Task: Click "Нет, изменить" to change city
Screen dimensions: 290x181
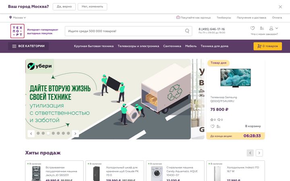Action: pos(92,7)
